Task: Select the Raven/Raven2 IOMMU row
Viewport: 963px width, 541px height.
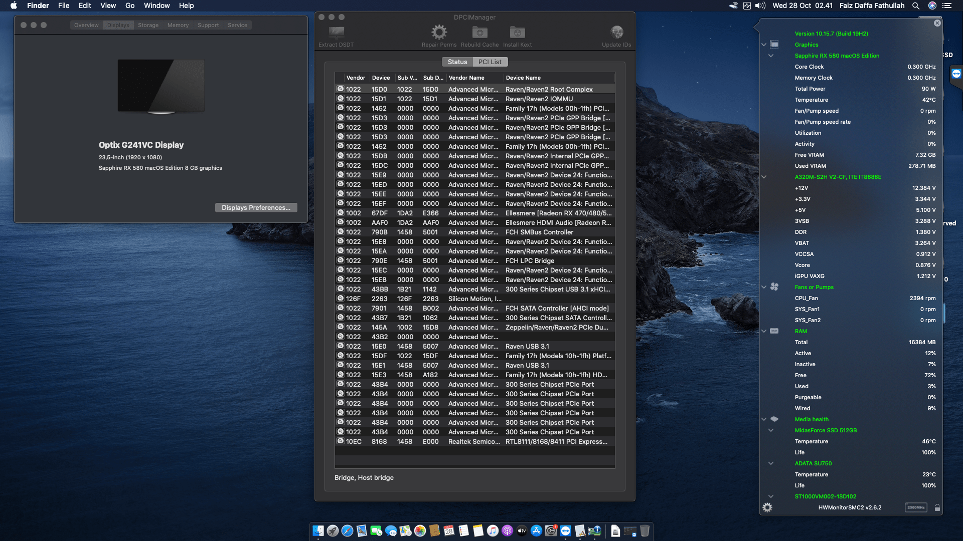Action: pyautogui.click(x=474, y=99)
